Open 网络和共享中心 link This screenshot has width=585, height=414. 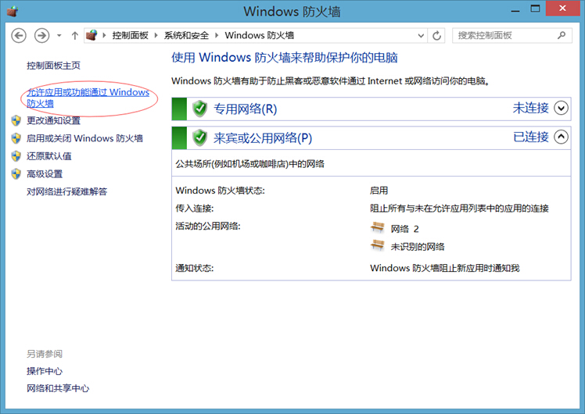click(58, 388)
